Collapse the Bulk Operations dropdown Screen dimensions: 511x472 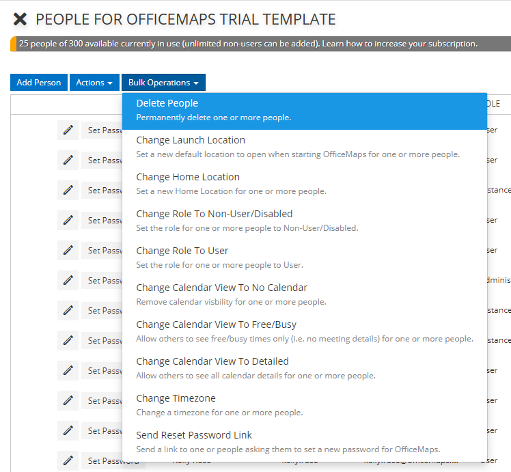pos(163,83)
